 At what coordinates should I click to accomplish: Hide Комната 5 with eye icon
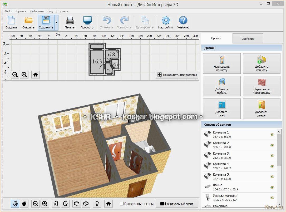pos(272,177)
